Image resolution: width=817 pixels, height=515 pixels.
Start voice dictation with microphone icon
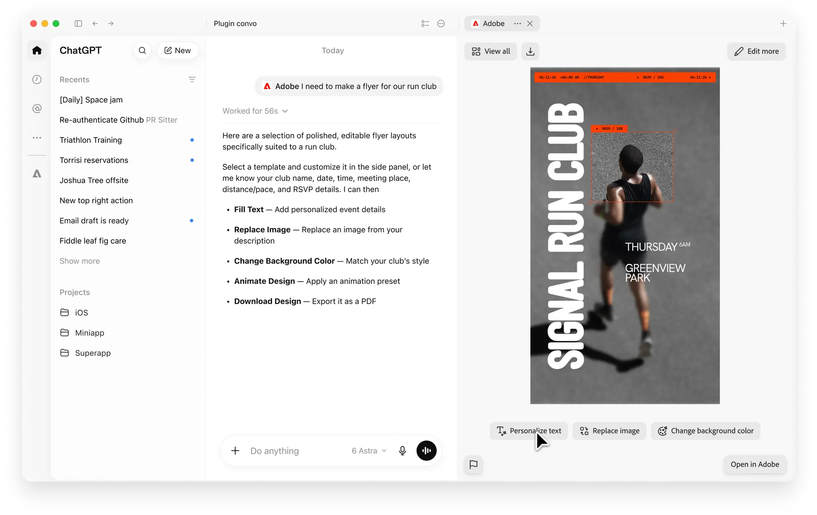pyautogui.click(x=402, y=450)
